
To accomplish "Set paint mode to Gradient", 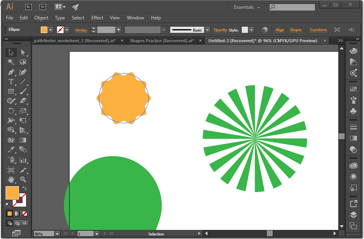I will (x=17, y=213).
